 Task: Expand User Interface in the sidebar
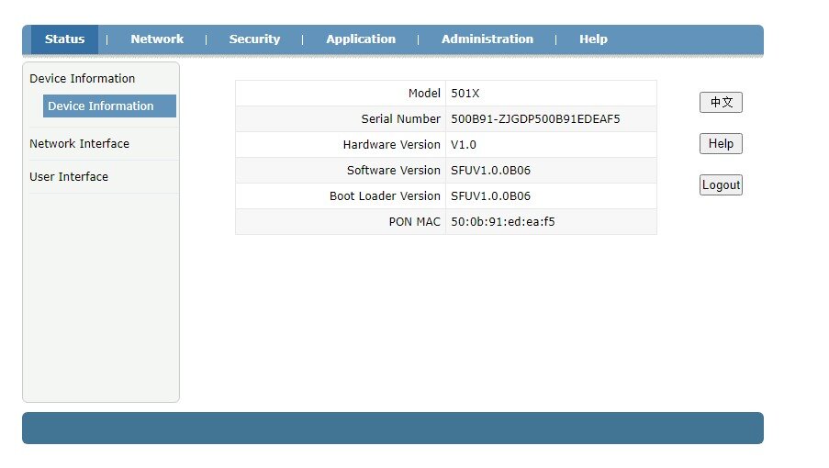(69, 177)
